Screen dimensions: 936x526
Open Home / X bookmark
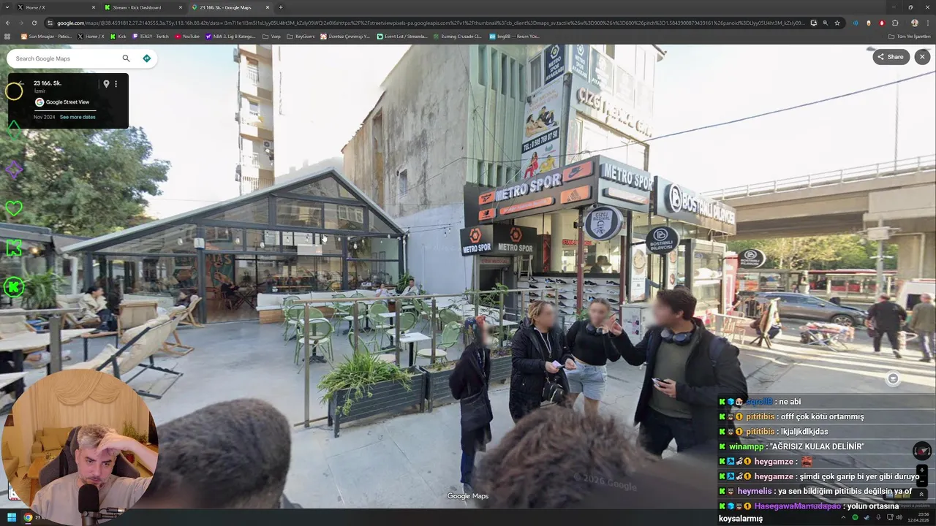(x=91, y=36)
